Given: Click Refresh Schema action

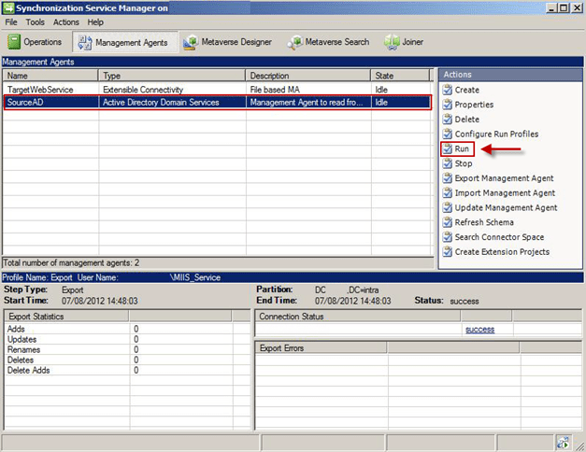Looking at the screenshot, I should point(483,222).
